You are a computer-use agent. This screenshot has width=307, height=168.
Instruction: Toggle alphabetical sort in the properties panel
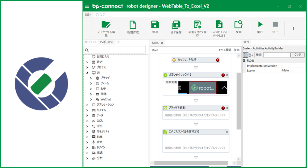[251, 55]
